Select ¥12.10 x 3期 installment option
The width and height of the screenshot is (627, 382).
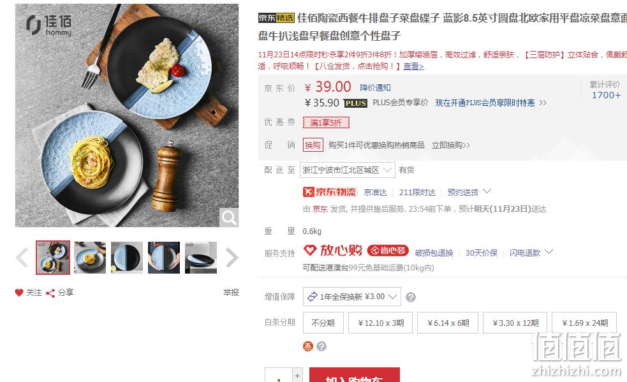click(x=380, y=323)
